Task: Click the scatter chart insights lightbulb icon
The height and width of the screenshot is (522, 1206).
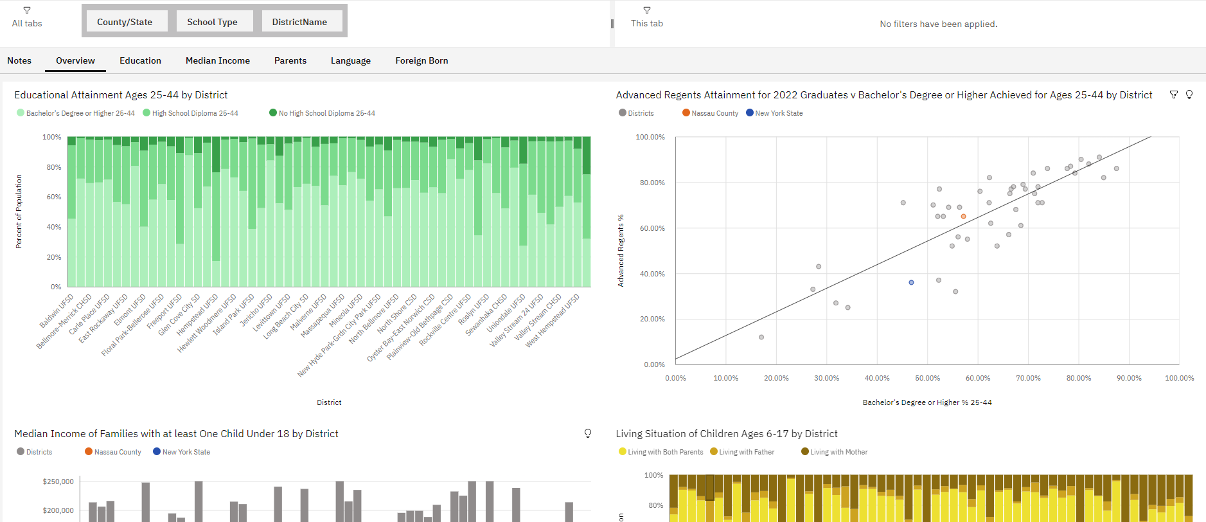Action: point(1189,94)
